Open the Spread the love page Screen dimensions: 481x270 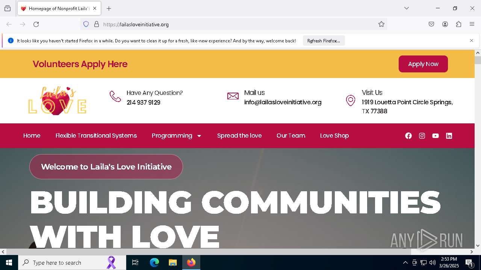point(239,136)
